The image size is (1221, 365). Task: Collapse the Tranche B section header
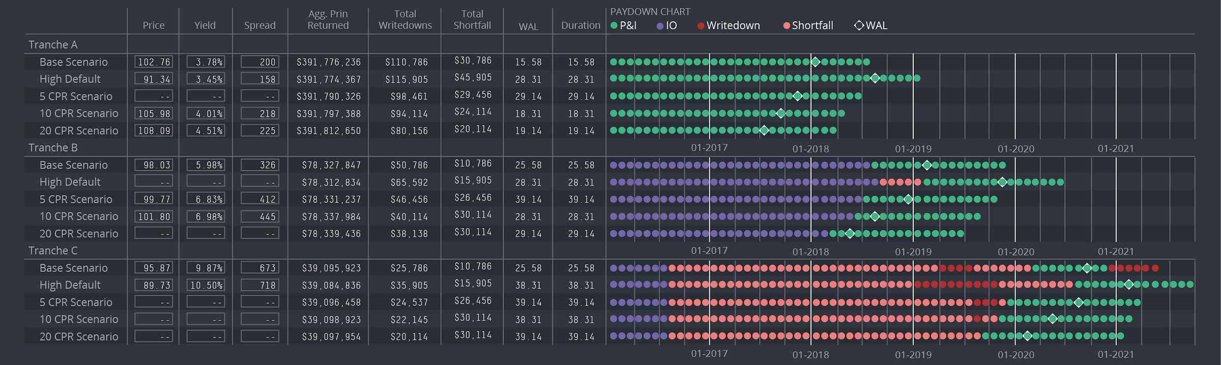[53, 148]
